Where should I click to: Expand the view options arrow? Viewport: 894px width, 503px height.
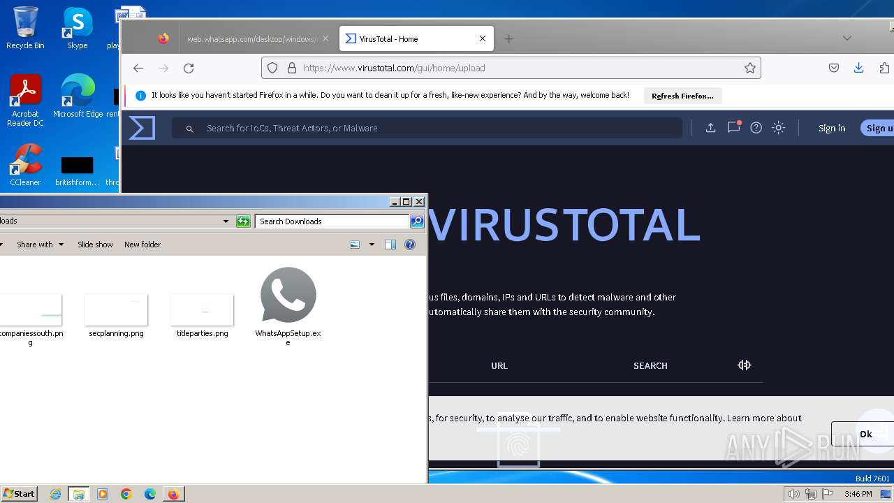(x=372, y=245)
